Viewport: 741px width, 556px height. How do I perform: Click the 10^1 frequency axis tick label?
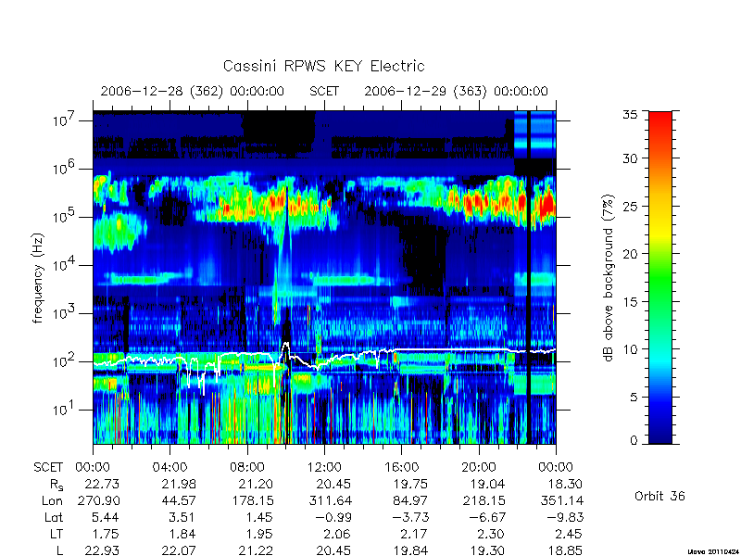tap(64, 409)
